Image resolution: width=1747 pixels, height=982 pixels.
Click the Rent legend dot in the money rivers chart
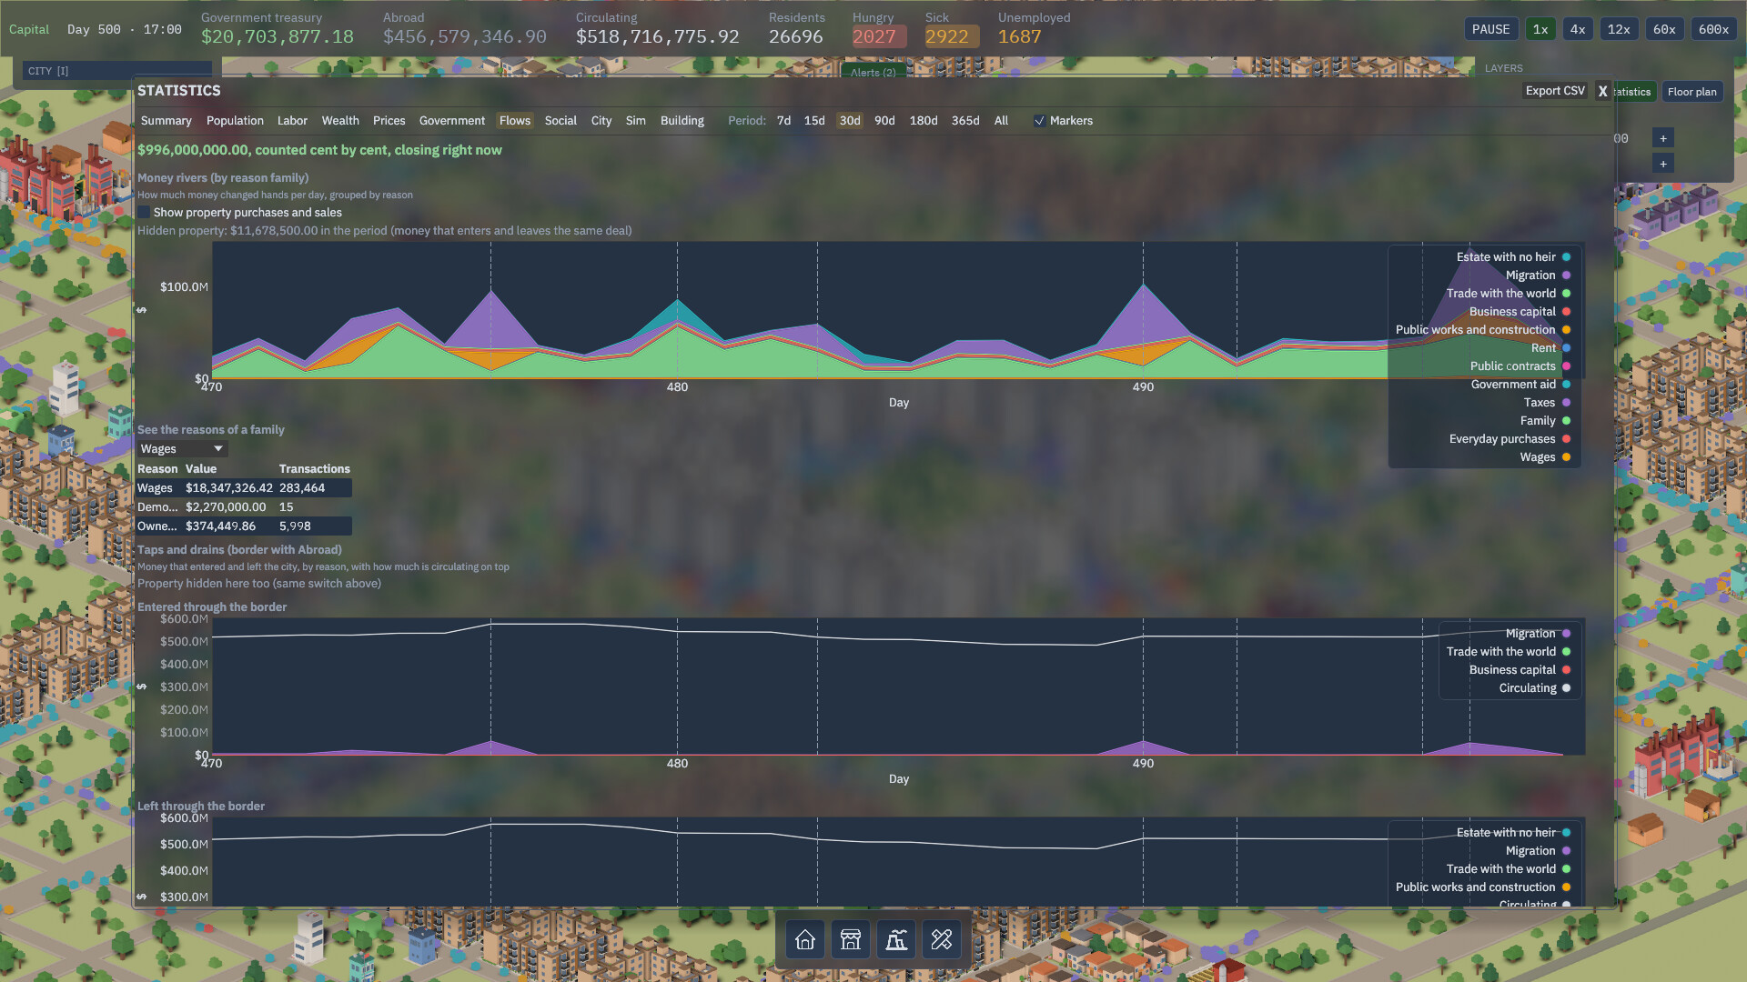(1566, 348)
